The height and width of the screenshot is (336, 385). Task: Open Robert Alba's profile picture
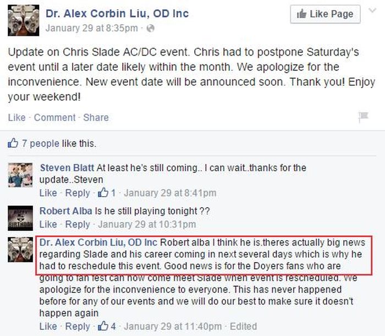(x=23, y=218)
